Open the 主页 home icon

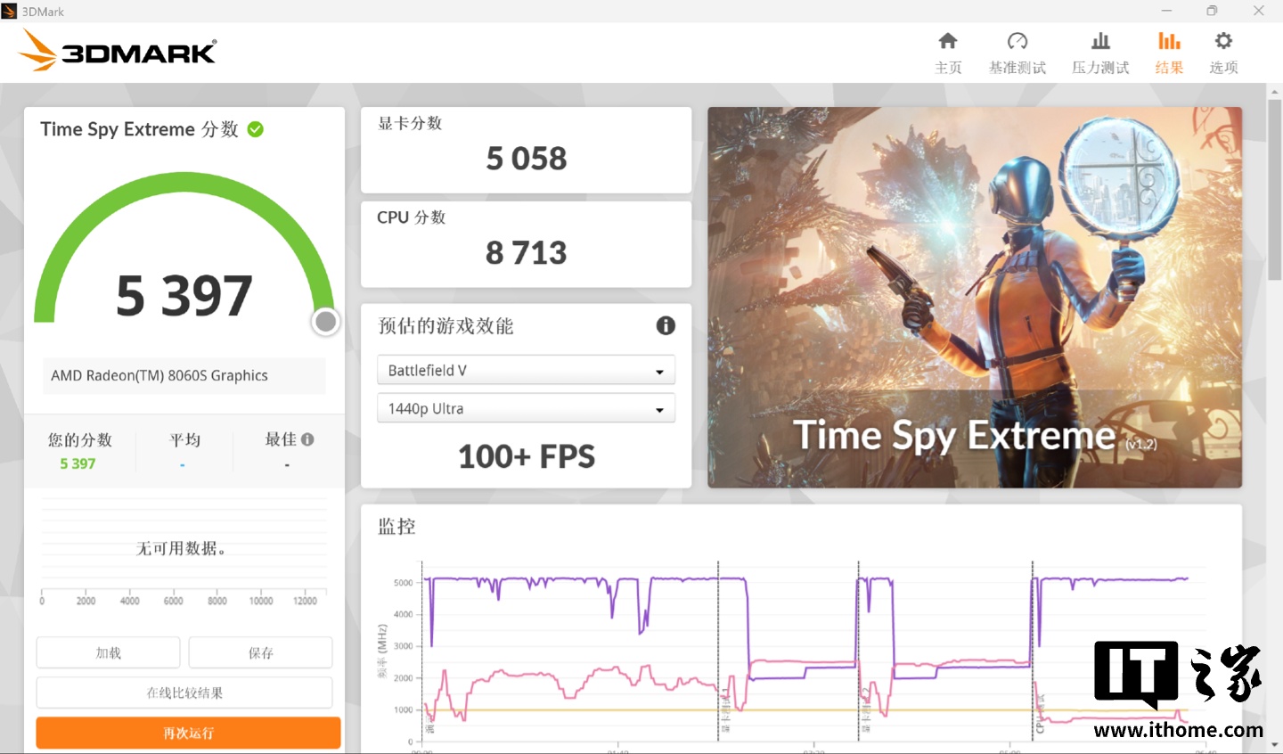point(948,41)
